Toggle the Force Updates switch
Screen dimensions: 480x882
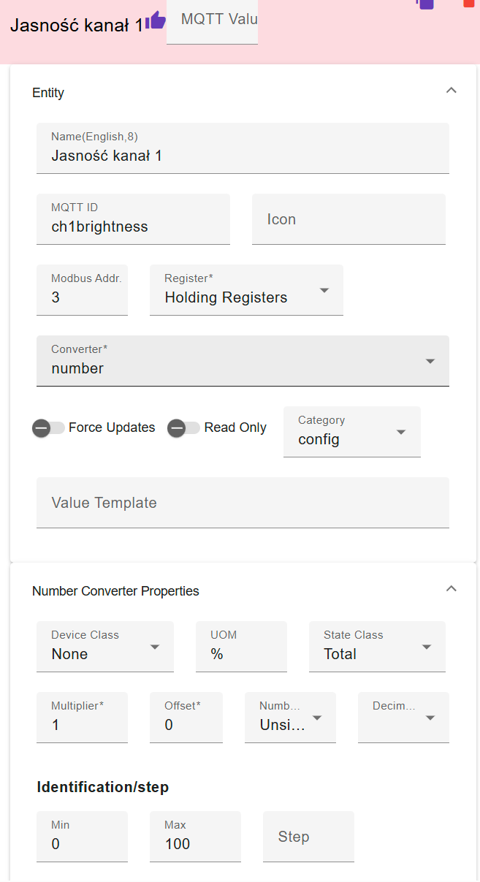click(x=48, y=428)
